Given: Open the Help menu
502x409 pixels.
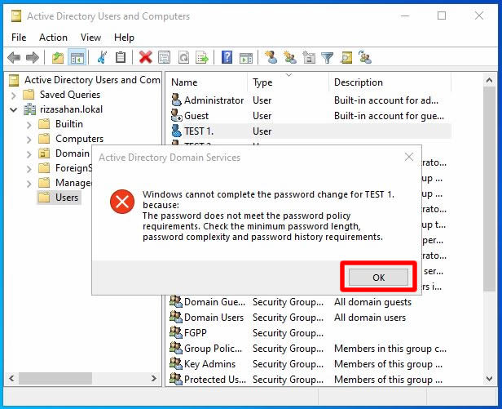Looking at the screenshot, I should coord(124,38).
